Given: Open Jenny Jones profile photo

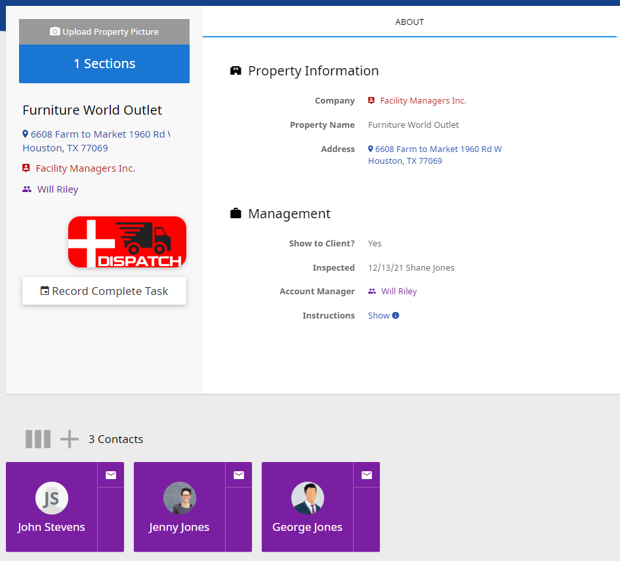Looking at the screenshot, I should [x=180, y=498].
